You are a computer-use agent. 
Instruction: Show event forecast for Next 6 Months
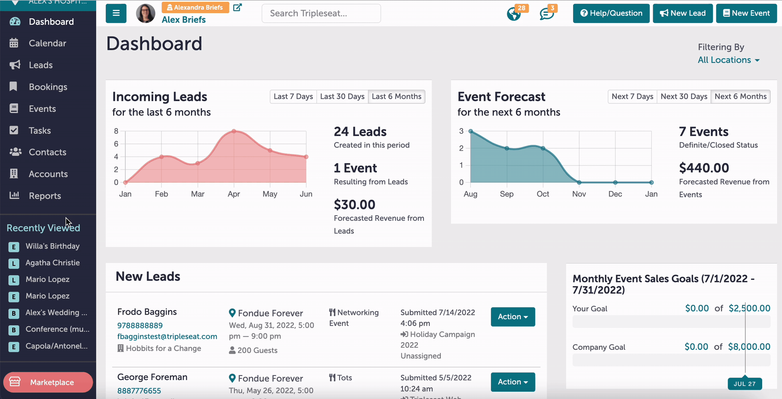tap(740, 97)
